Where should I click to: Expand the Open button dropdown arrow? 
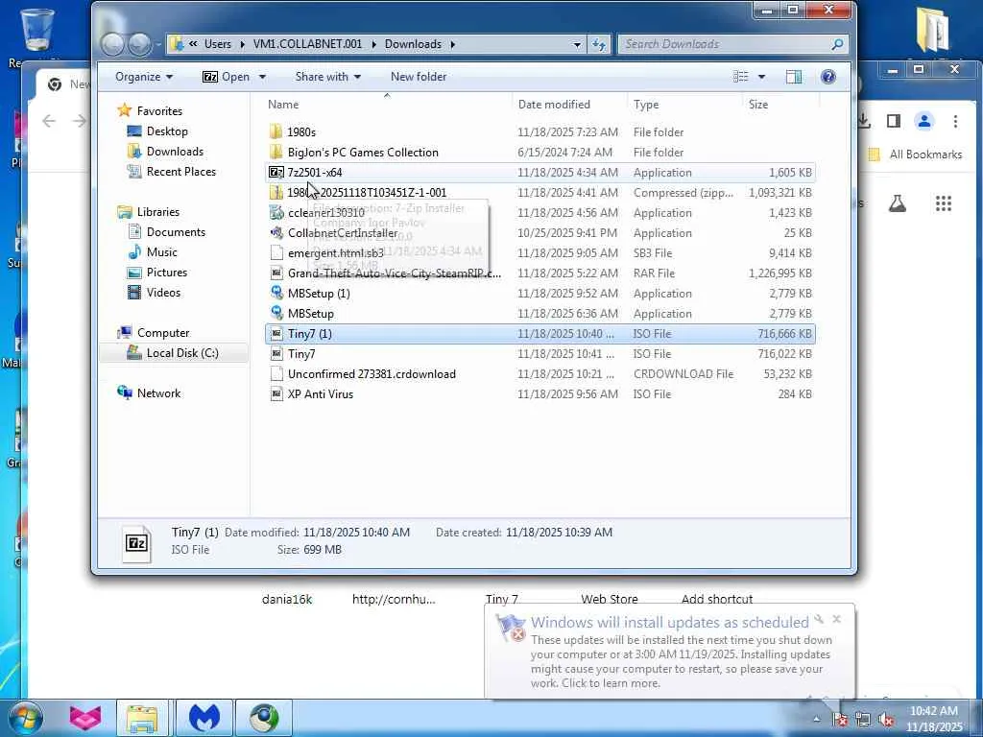[262, 77]
